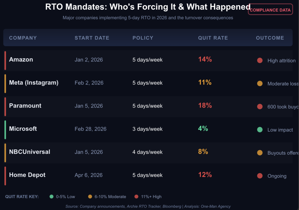Click the Start Date column header

[x=92, y=38]
